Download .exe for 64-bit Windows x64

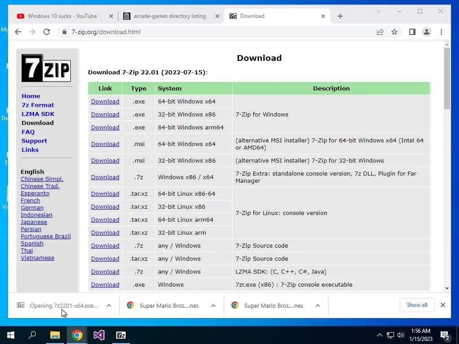coord(105,102)
